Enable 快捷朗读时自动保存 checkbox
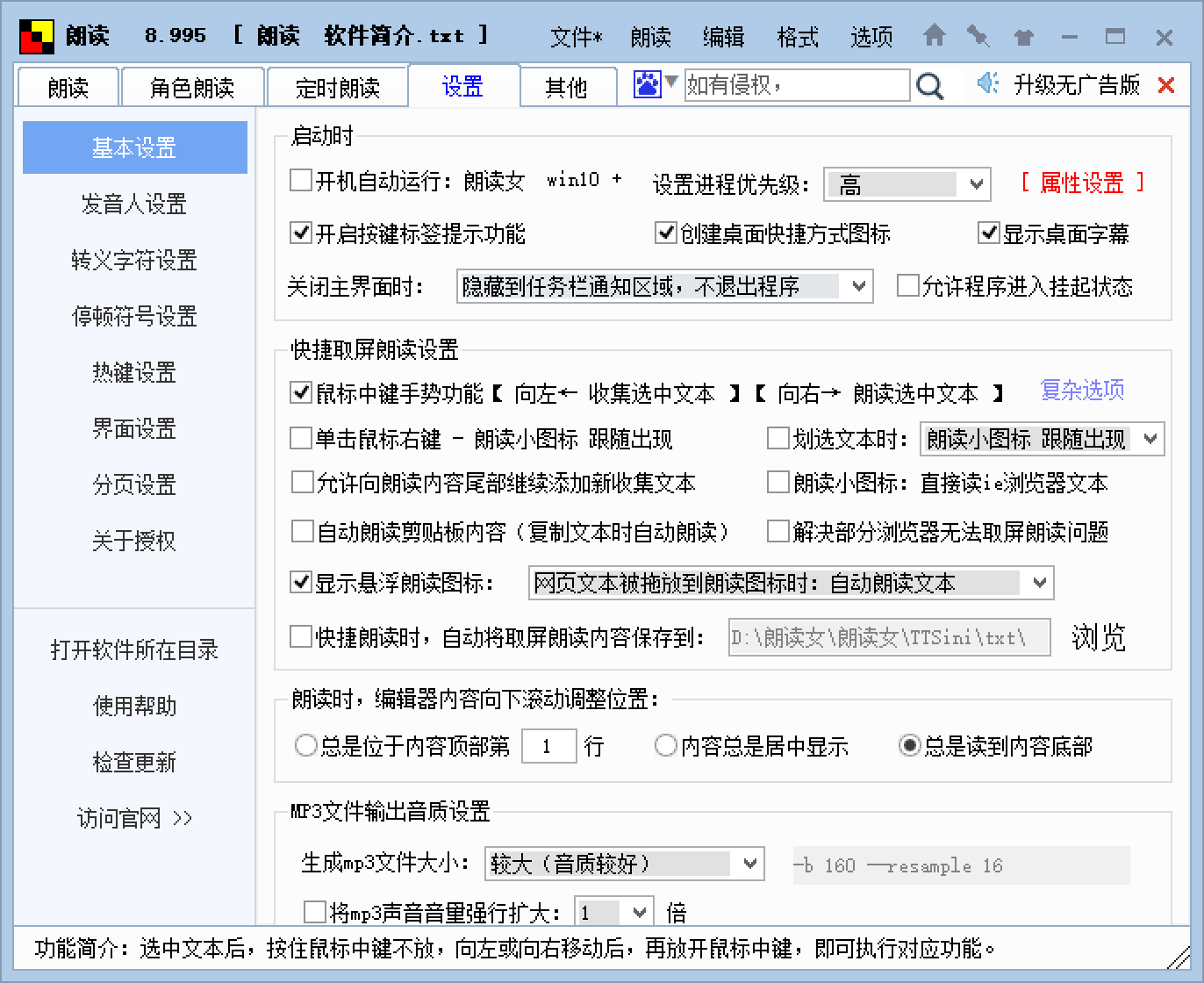The image size is (1204, 983). 301,635
